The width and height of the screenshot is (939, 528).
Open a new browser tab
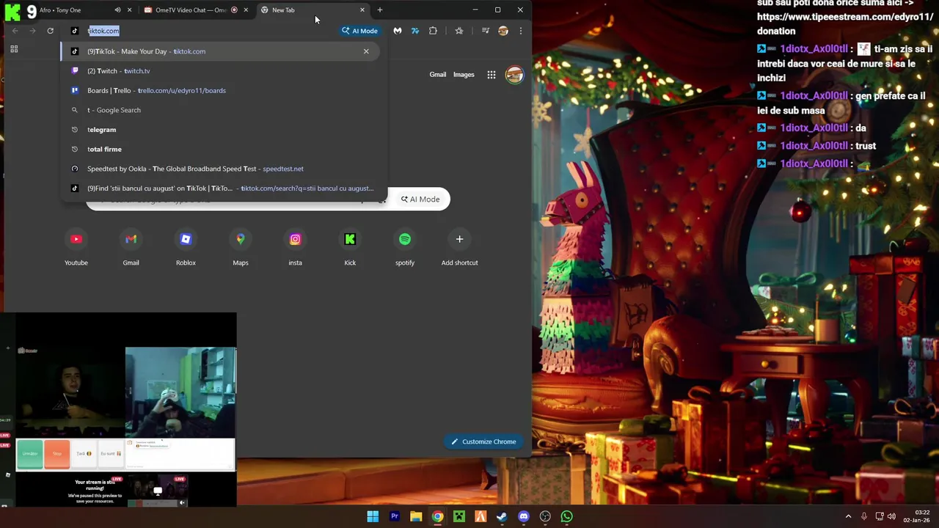pyautogui.click(x=380, y=10)
